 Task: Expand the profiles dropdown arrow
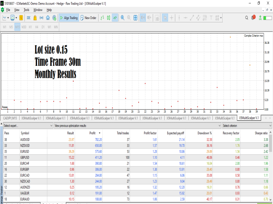click(x=16, y=18)
